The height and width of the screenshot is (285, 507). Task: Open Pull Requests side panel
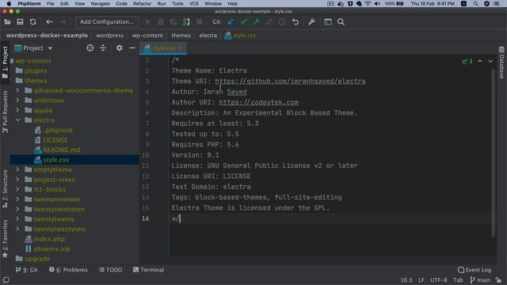(5, 112)
